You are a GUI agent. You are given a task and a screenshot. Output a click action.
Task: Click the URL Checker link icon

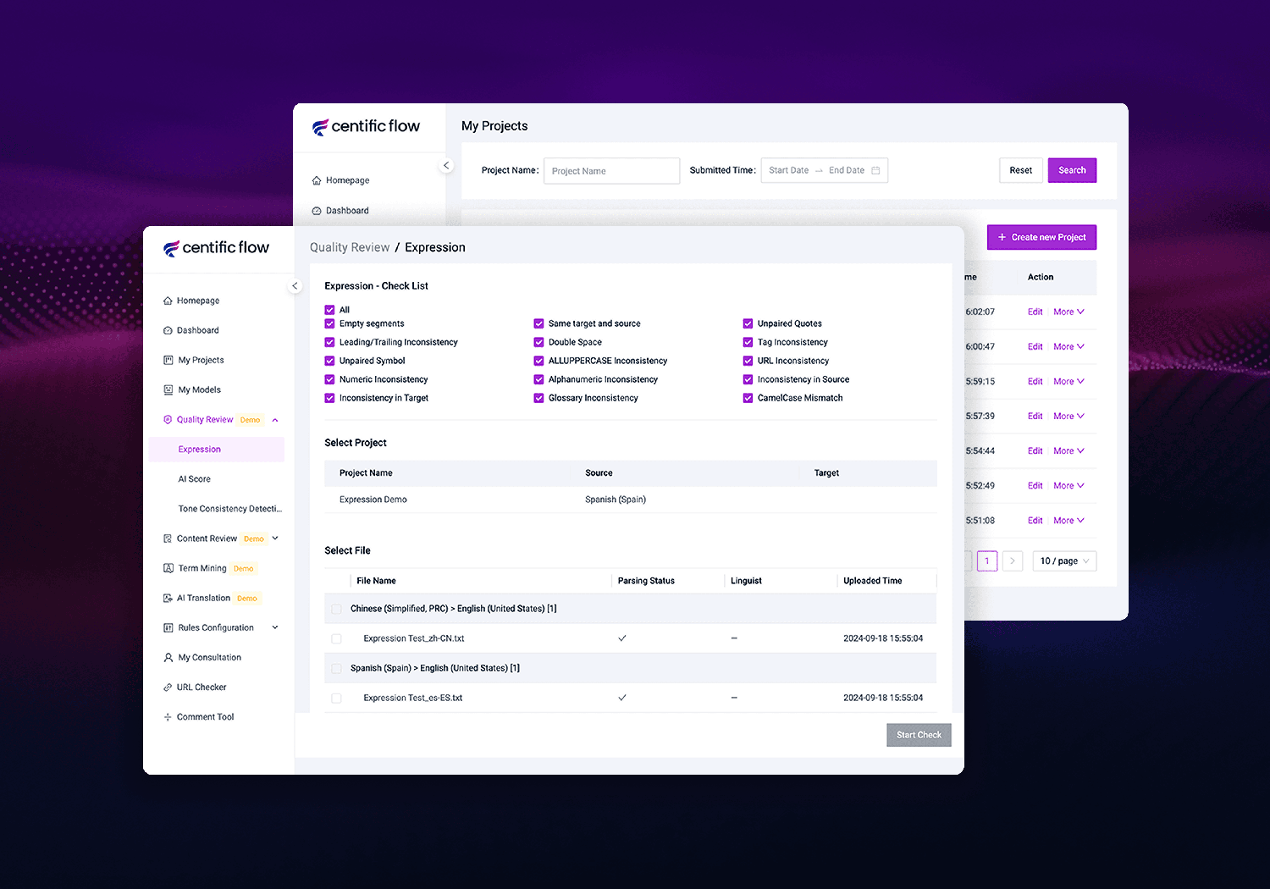168,687
